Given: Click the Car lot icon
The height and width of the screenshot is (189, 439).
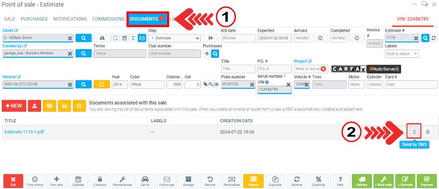Looking at the screenshot, I should pyautogui.click(x=144, y=181).
